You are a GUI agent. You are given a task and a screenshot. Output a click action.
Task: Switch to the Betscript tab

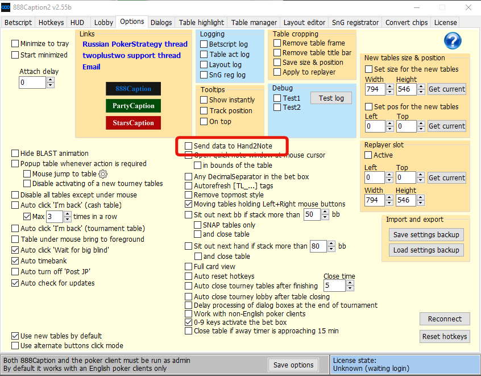18,22
